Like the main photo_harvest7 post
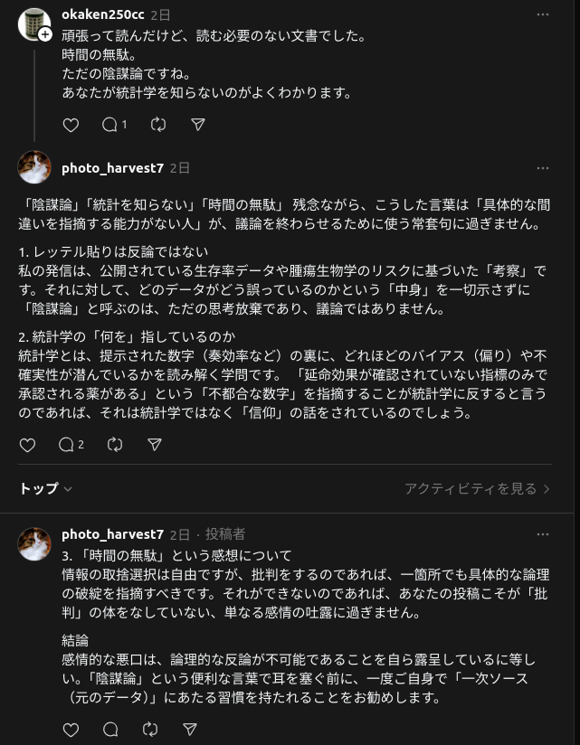Viewport: 580px width, 745px height. (x=27, y=445)
